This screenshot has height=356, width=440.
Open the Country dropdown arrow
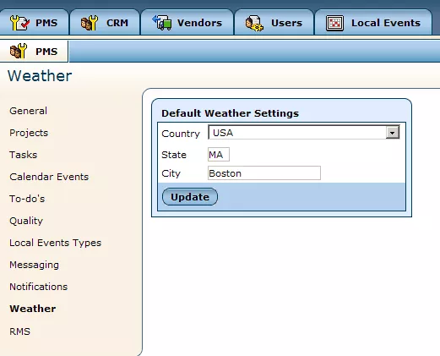point(393,132)
